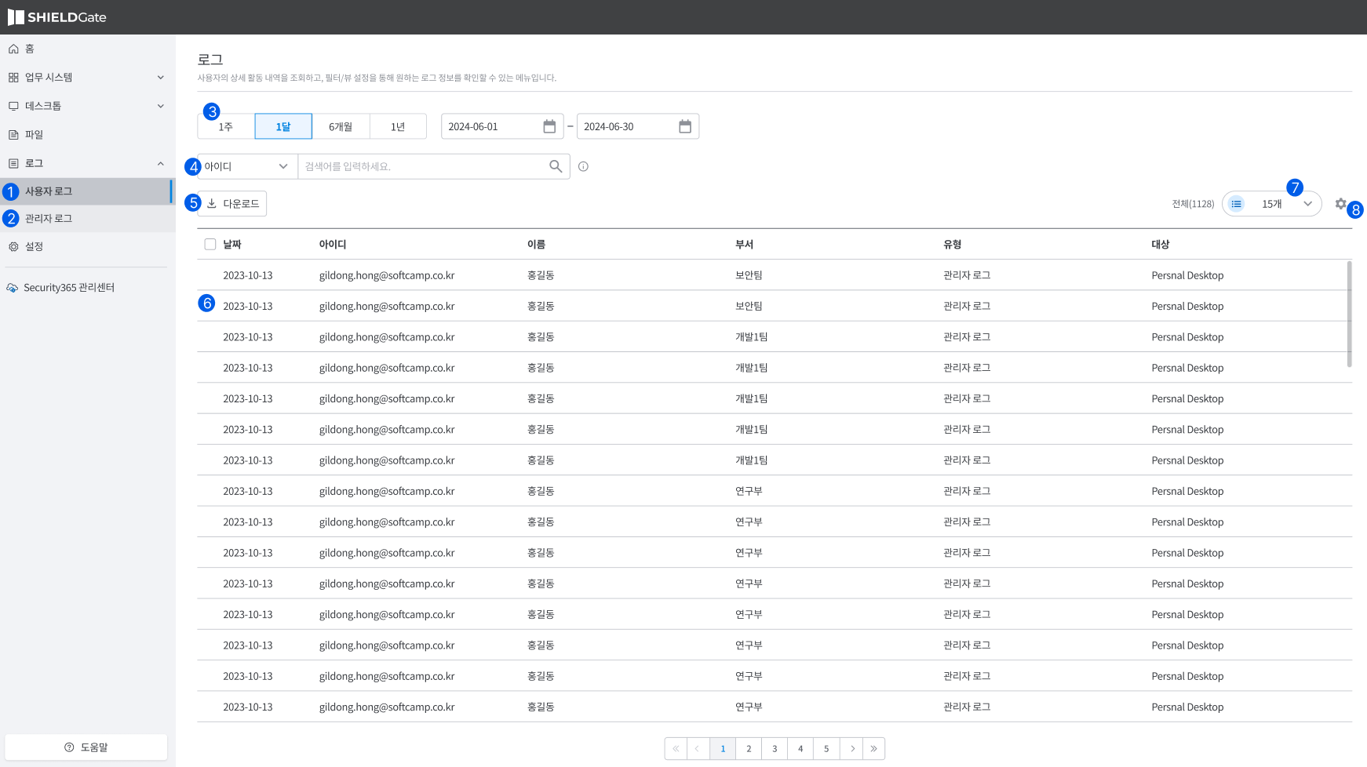The width and height of the screenshot is (1367, 767).
Task: Click the 로그 list icon in sidebar
Action: pos(13,163)
